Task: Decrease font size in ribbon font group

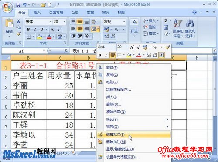Action: pyautogui.click(x=59, y=30)
